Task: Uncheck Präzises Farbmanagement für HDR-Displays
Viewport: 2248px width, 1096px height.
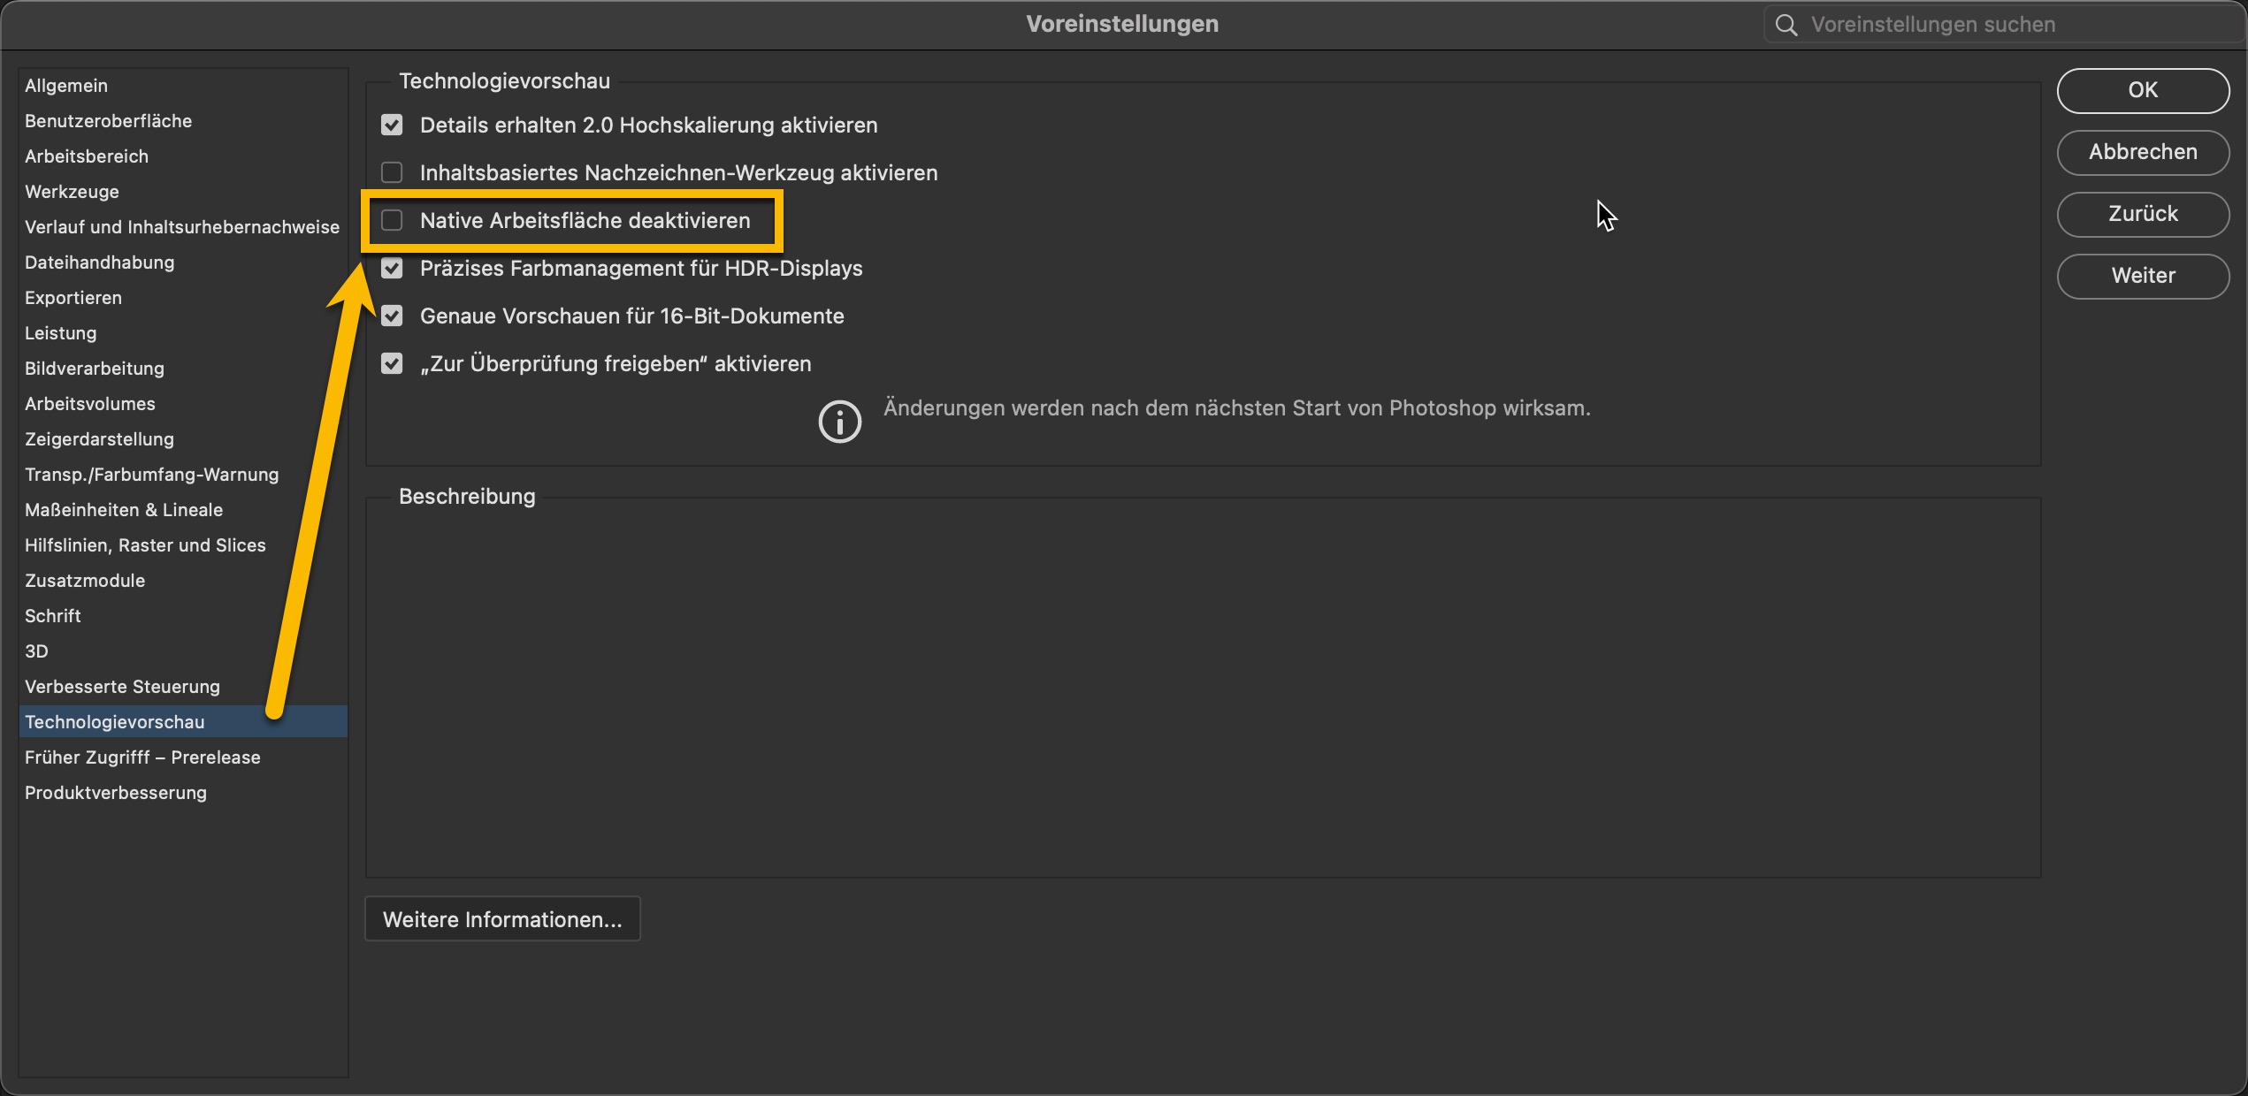Action: (x=392, y=268)
